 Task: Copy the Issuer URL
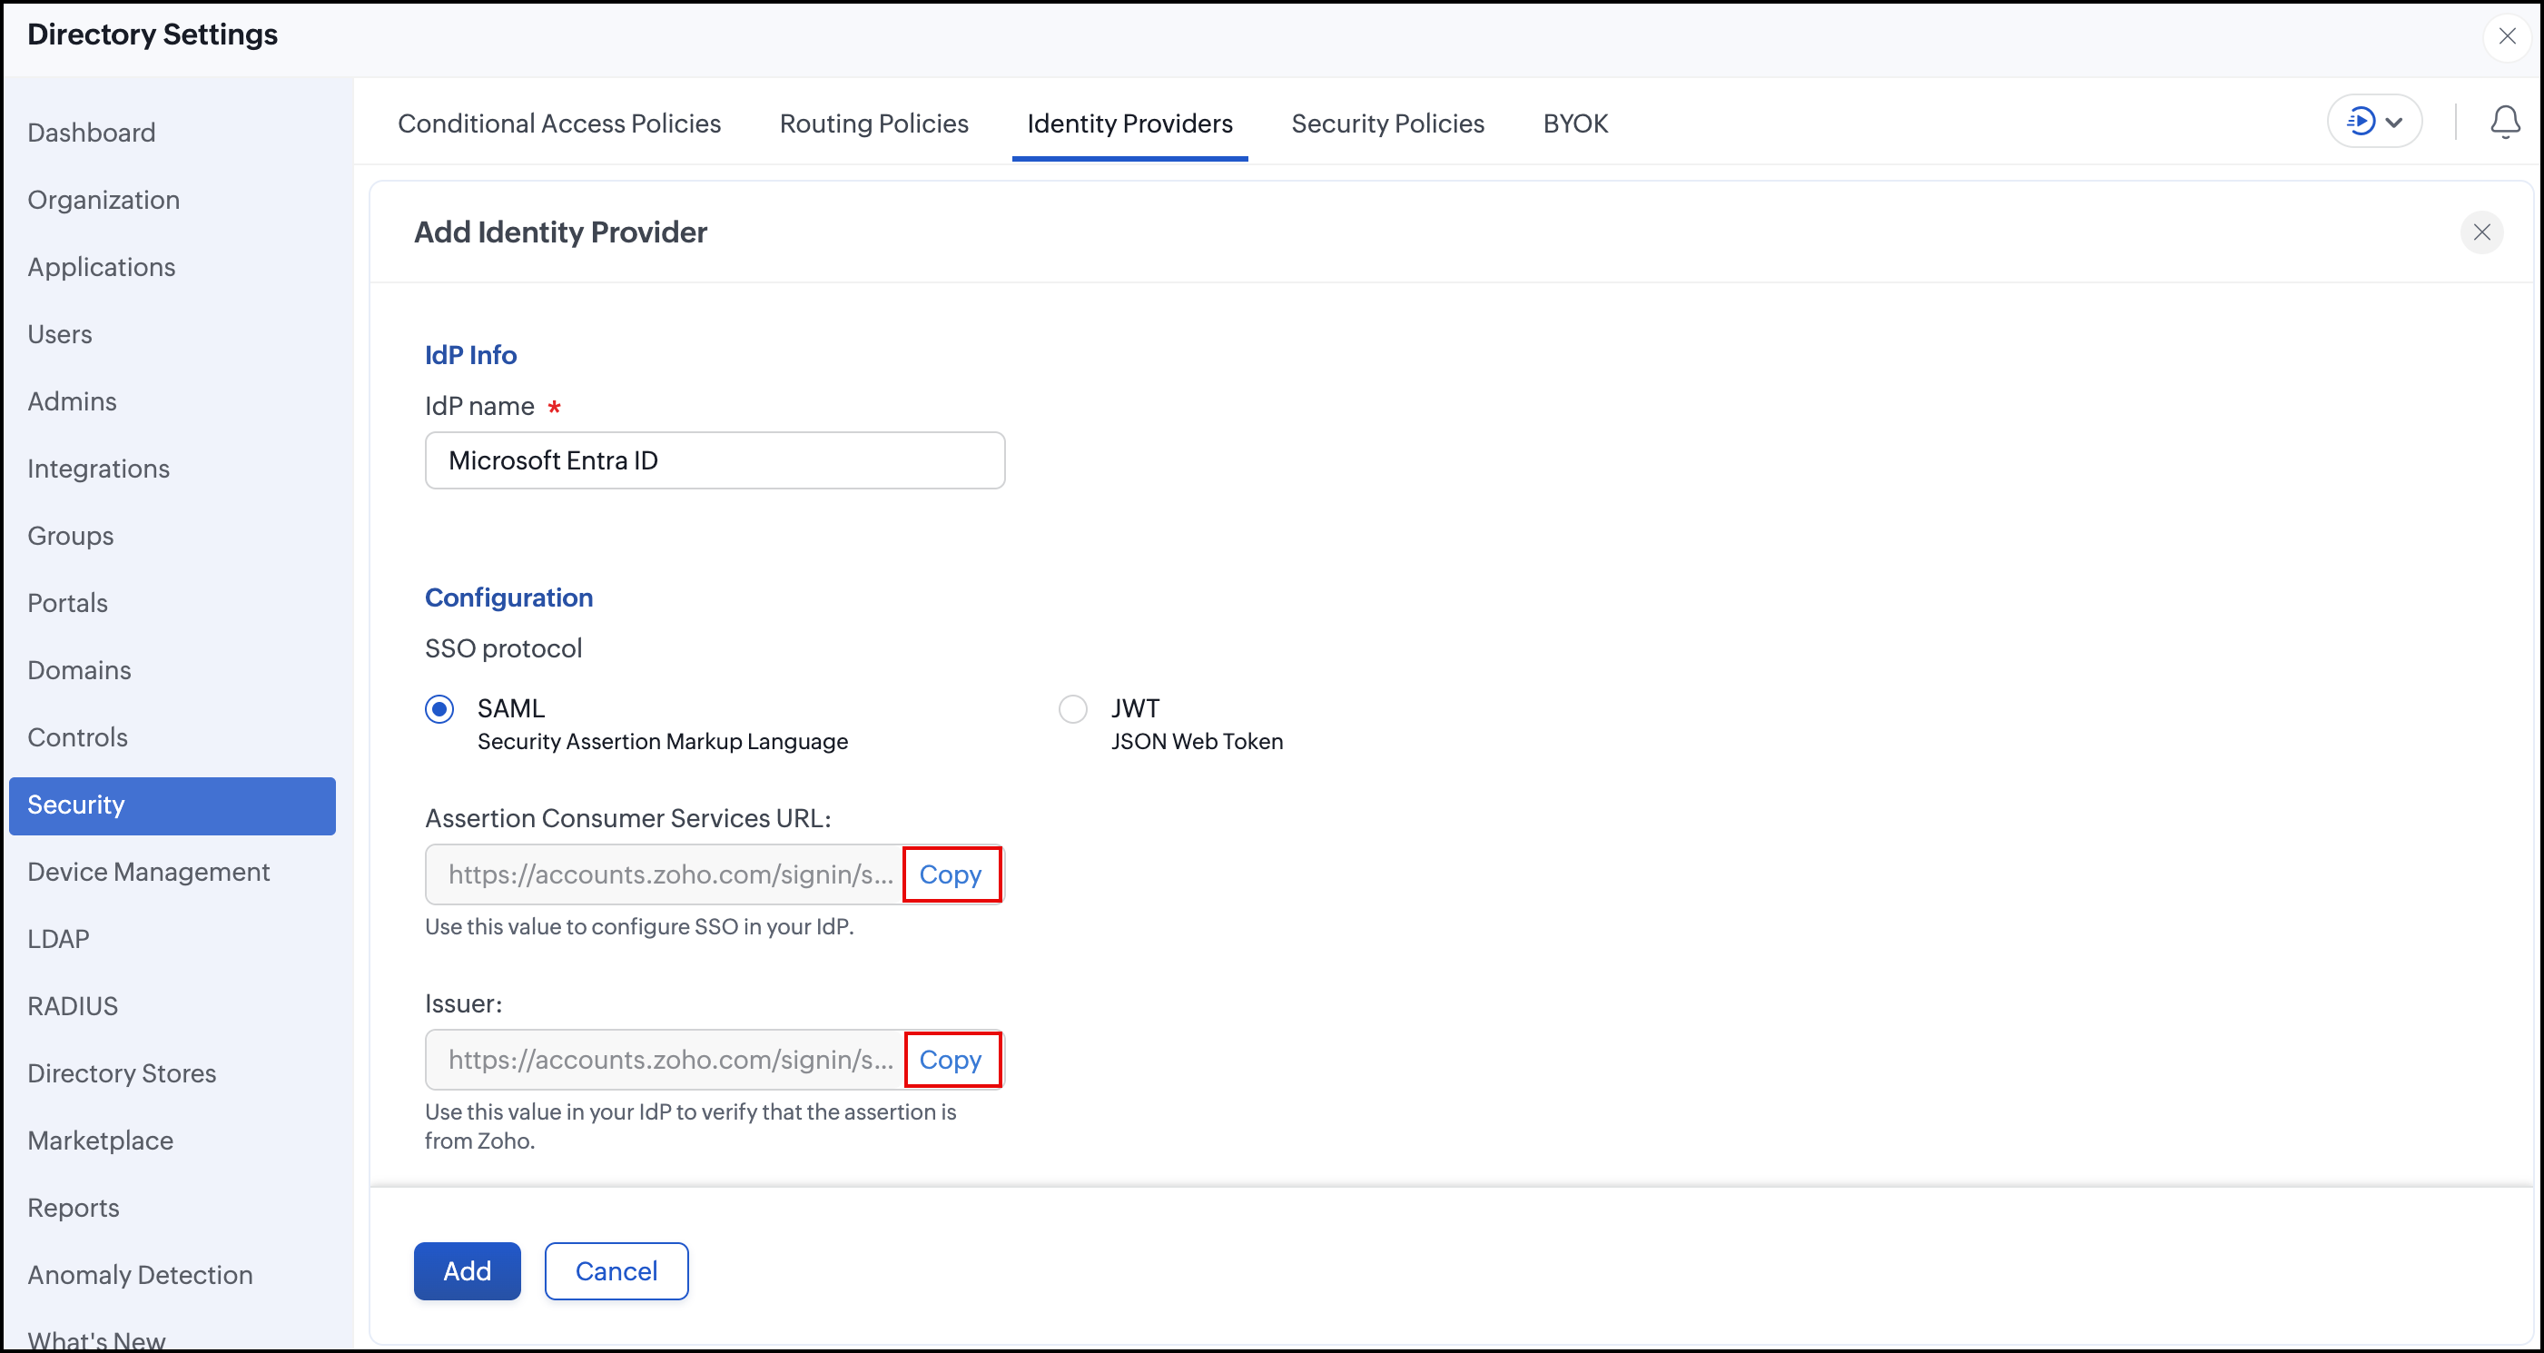pos(950,1060)
